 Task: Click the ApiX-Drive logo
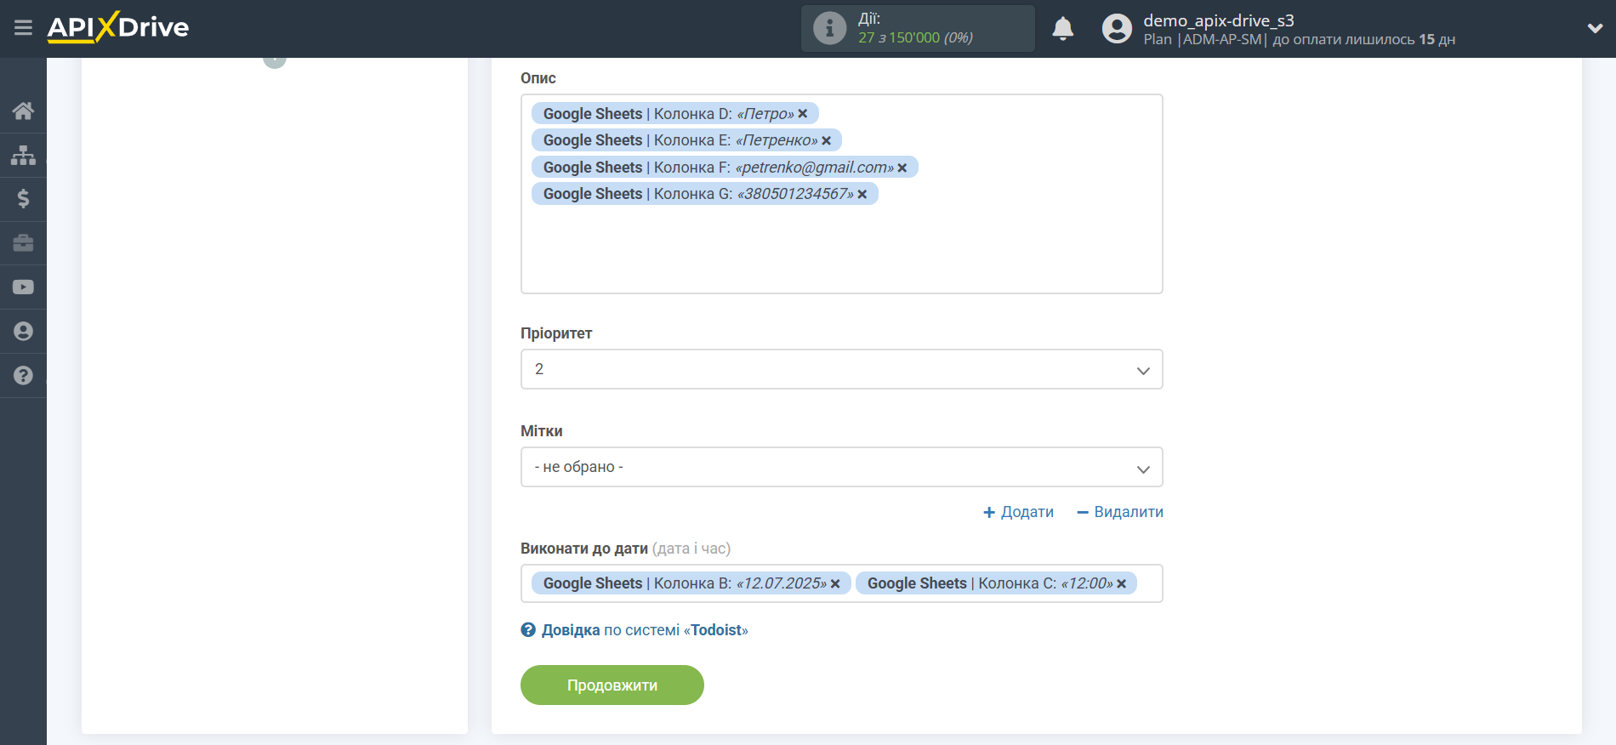(118, 27)
